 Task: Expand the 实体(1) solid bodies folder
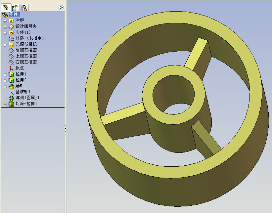(x=5, y=33)
